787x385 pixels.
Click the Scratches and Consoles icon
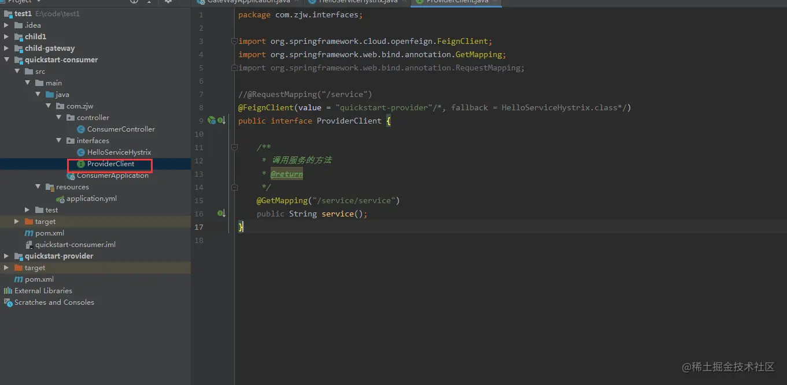[x=8, y=302]
